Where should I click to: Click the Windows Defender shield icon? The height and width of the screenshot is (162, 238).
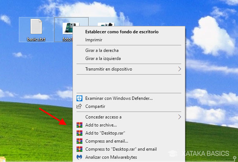coord(79,98)
